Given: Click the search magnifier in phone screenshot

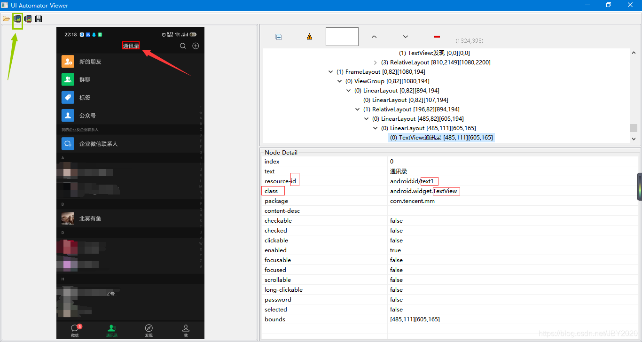Looking at the screenshot, I should tap(183, 46).
